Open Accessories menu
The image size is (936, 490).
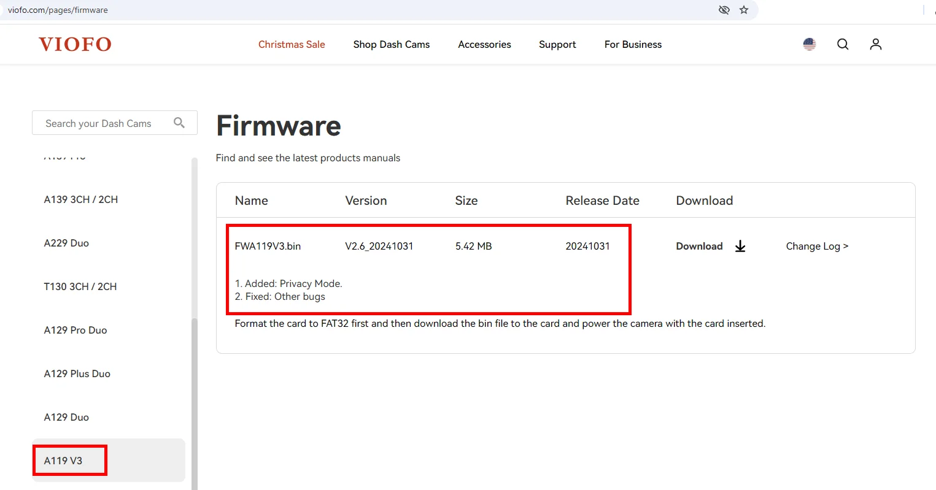484,44
